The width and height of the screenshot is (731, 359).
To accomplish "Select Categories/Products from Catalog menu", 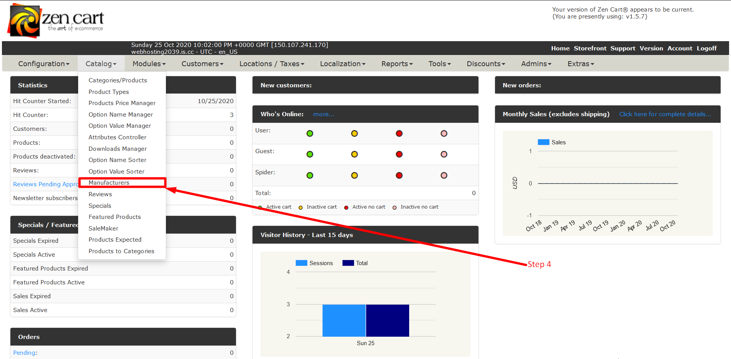I will [118, 80].
